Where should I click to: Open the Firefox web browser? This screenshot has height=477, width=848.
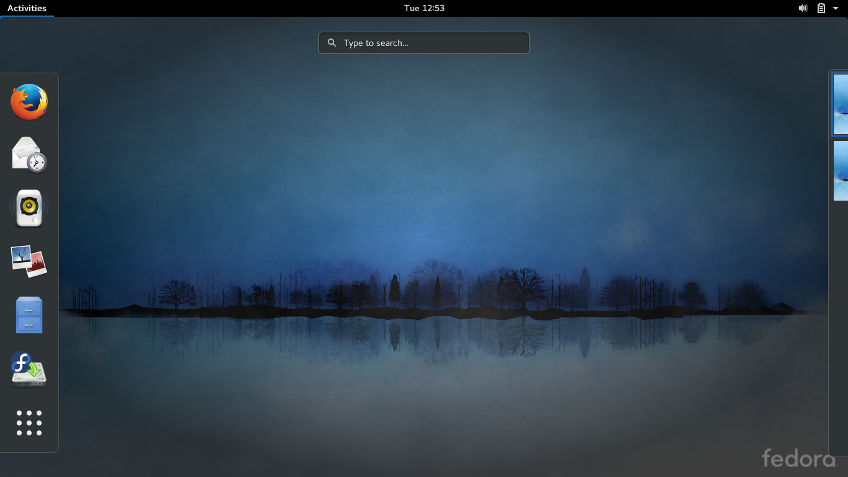tap(29, 102)
